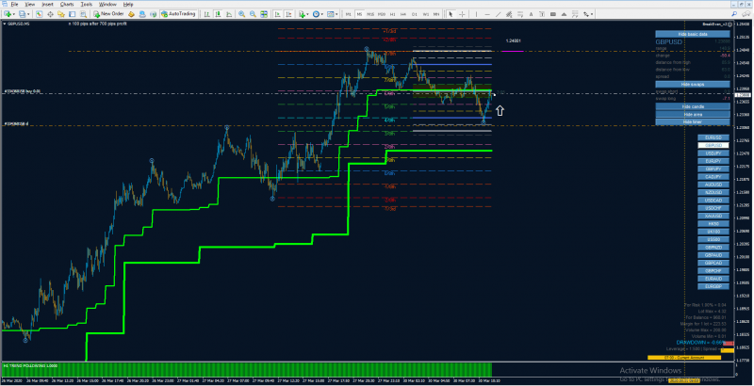Select the W1 timeframe
754x386 pixels.
426,14
